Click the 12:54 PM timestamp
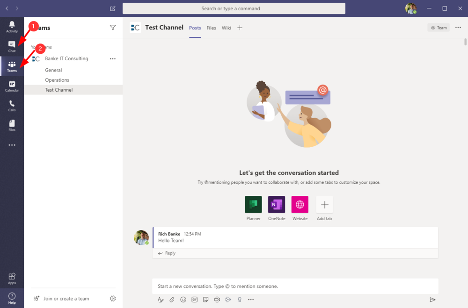This screenshot has height=308, width=468. [192, 234]
